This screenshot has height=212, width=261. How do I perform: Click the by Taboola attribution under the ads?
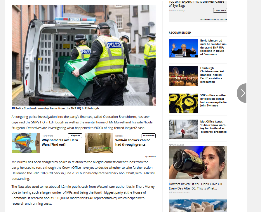coord(150,157)
